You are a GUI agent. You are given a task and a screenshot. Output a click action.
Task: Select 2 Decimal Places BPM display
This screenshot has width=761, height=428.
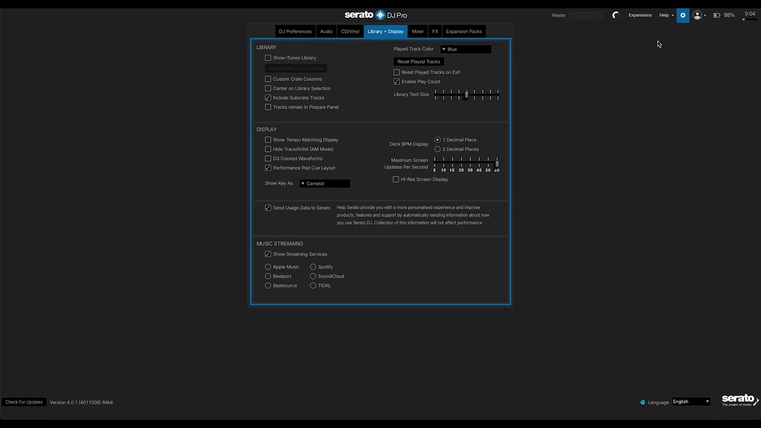(438, 149)
